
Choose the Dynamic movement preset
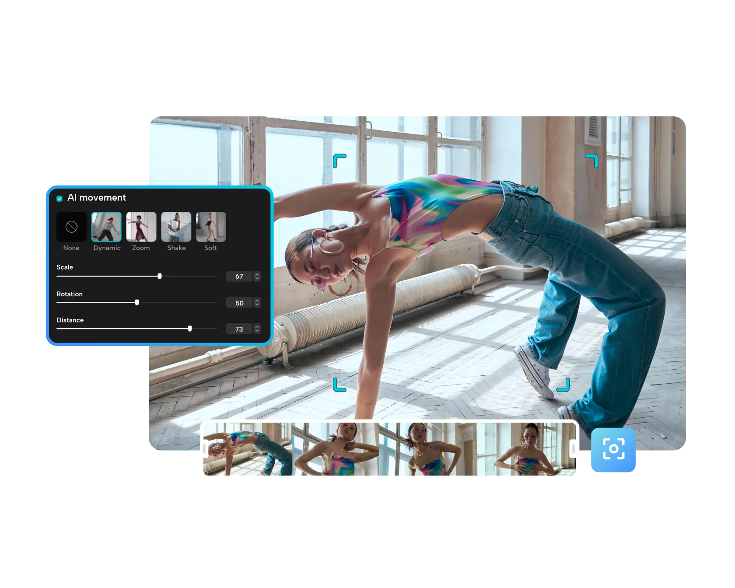click(x=106, y=227)
